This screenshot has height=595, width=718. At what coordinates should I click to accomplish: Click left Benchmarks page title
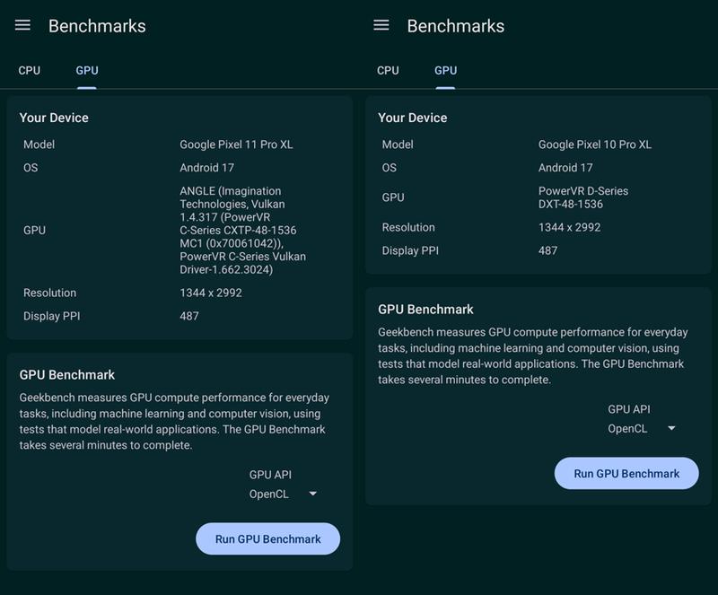pos(97,26)
